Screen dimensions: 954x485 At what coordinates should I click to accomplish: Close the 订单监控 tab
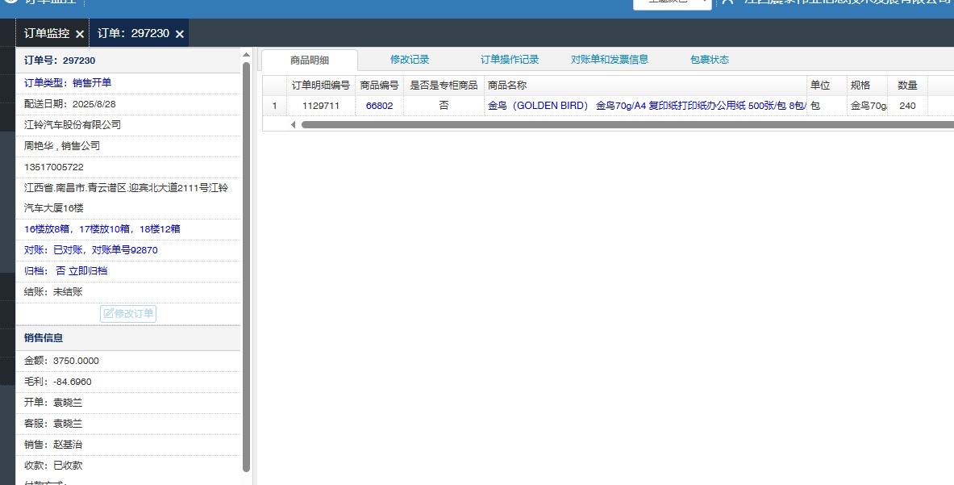click(79, 34)
